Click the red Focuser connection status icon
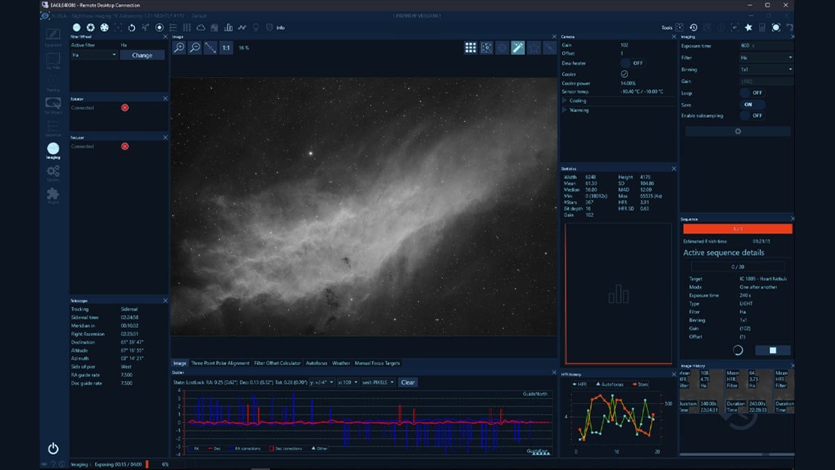The height and width of the screenshot is (470, 835). pyautogui.click(x=125, y=146)
